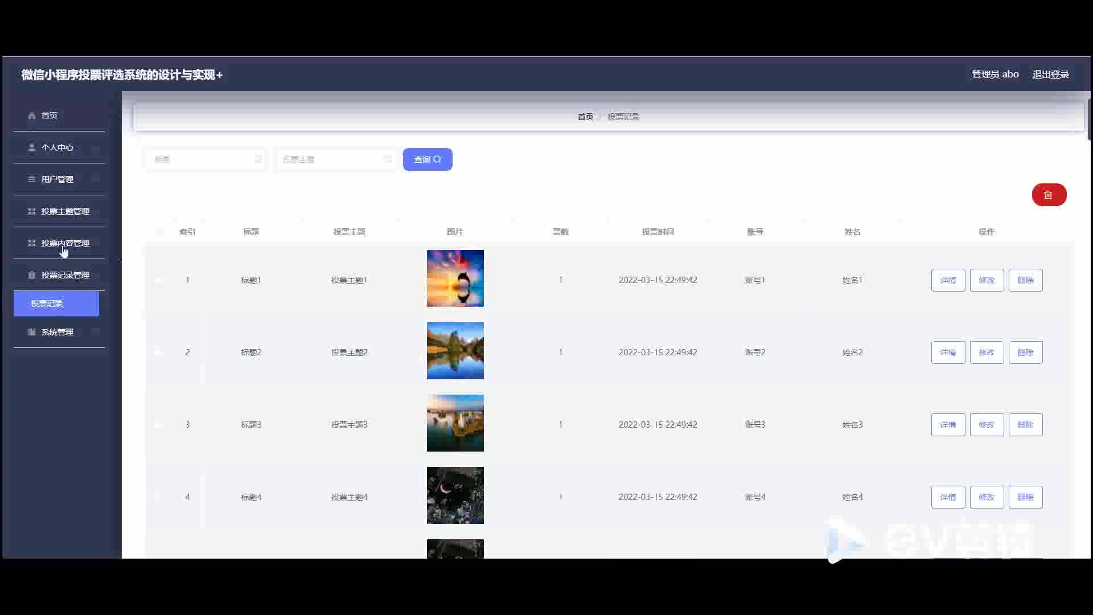The width and height of the screenshot is (1093, 615).
Task: Click 删除 for row 标题1
Action: (x=1026, y=280)
